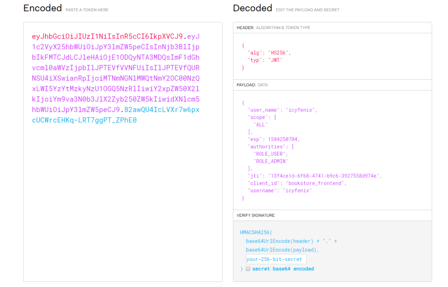Image resolution: width=448 pixels, height=287 pixels.
Task: Click the Decoded heading
Action: point(252,8)
